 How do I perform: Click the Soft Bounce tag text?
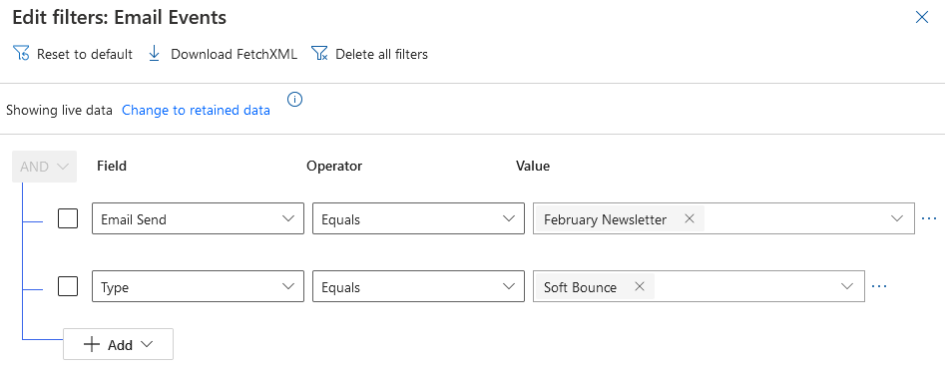pos(580,288)
